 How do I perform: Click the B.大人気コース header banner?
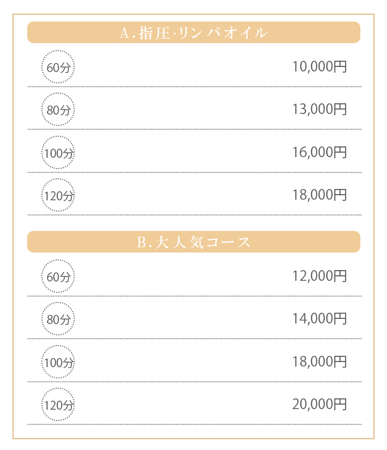[193, 242]
